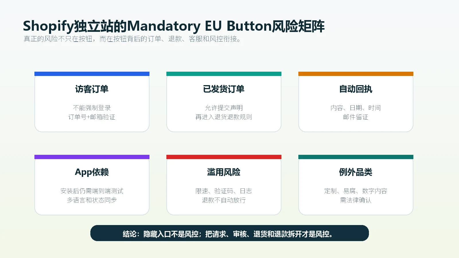The image size is (459, 258).
Task: Select the text '限速、验证码、日志'
Action: (224, 191)
